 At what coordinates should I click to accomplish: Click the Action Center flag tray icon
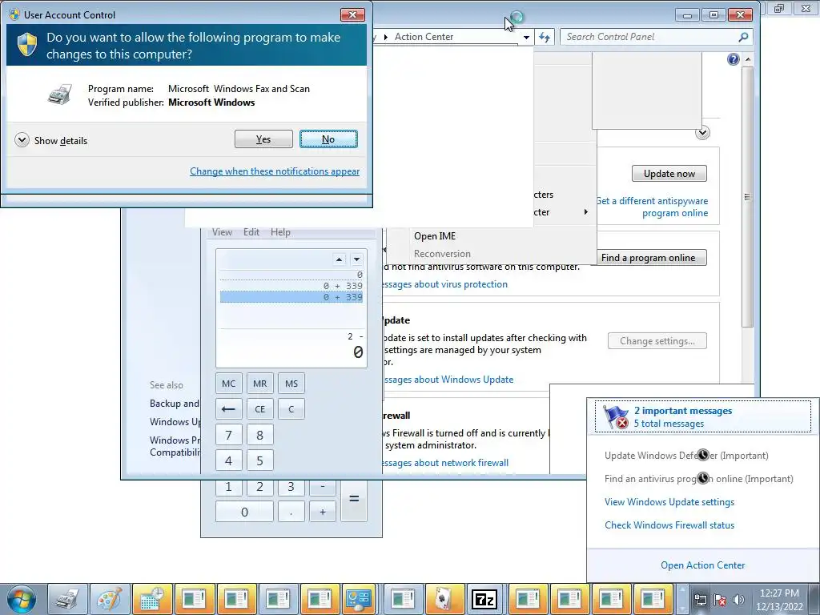click(x=720, y=600)
